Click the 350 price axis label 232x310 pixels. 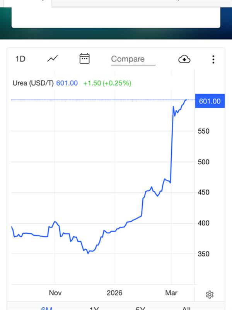[x=203, y=254]
